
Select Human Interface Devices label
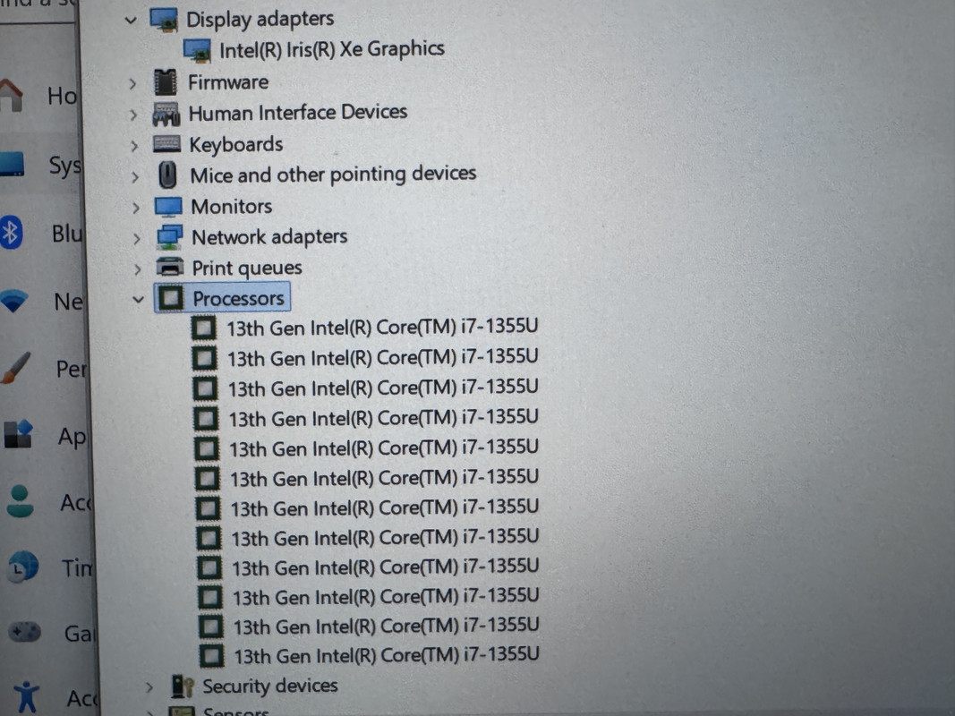click(298, 113)
